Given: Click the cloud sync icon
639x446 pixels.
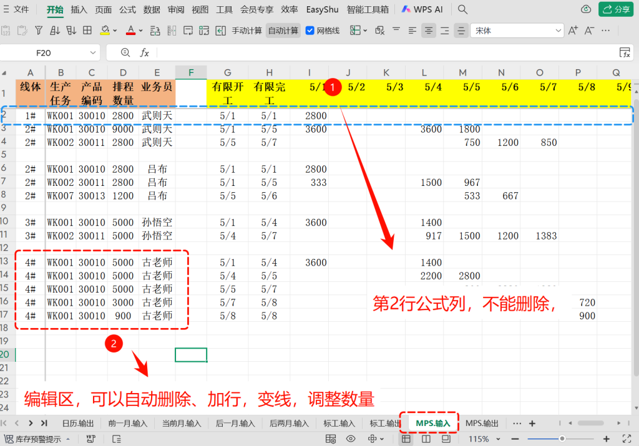Looking at the screenshot, I should click(586, 9).
